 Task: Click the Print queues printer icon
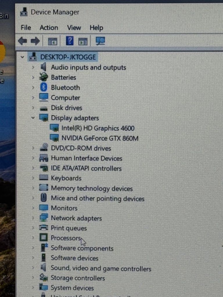point(44,227)
